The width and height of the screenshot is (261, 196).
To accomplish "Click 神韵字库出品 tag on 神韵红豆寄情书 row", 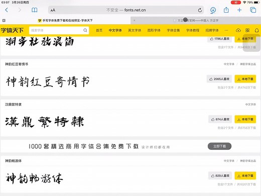I will coord(248,64).
